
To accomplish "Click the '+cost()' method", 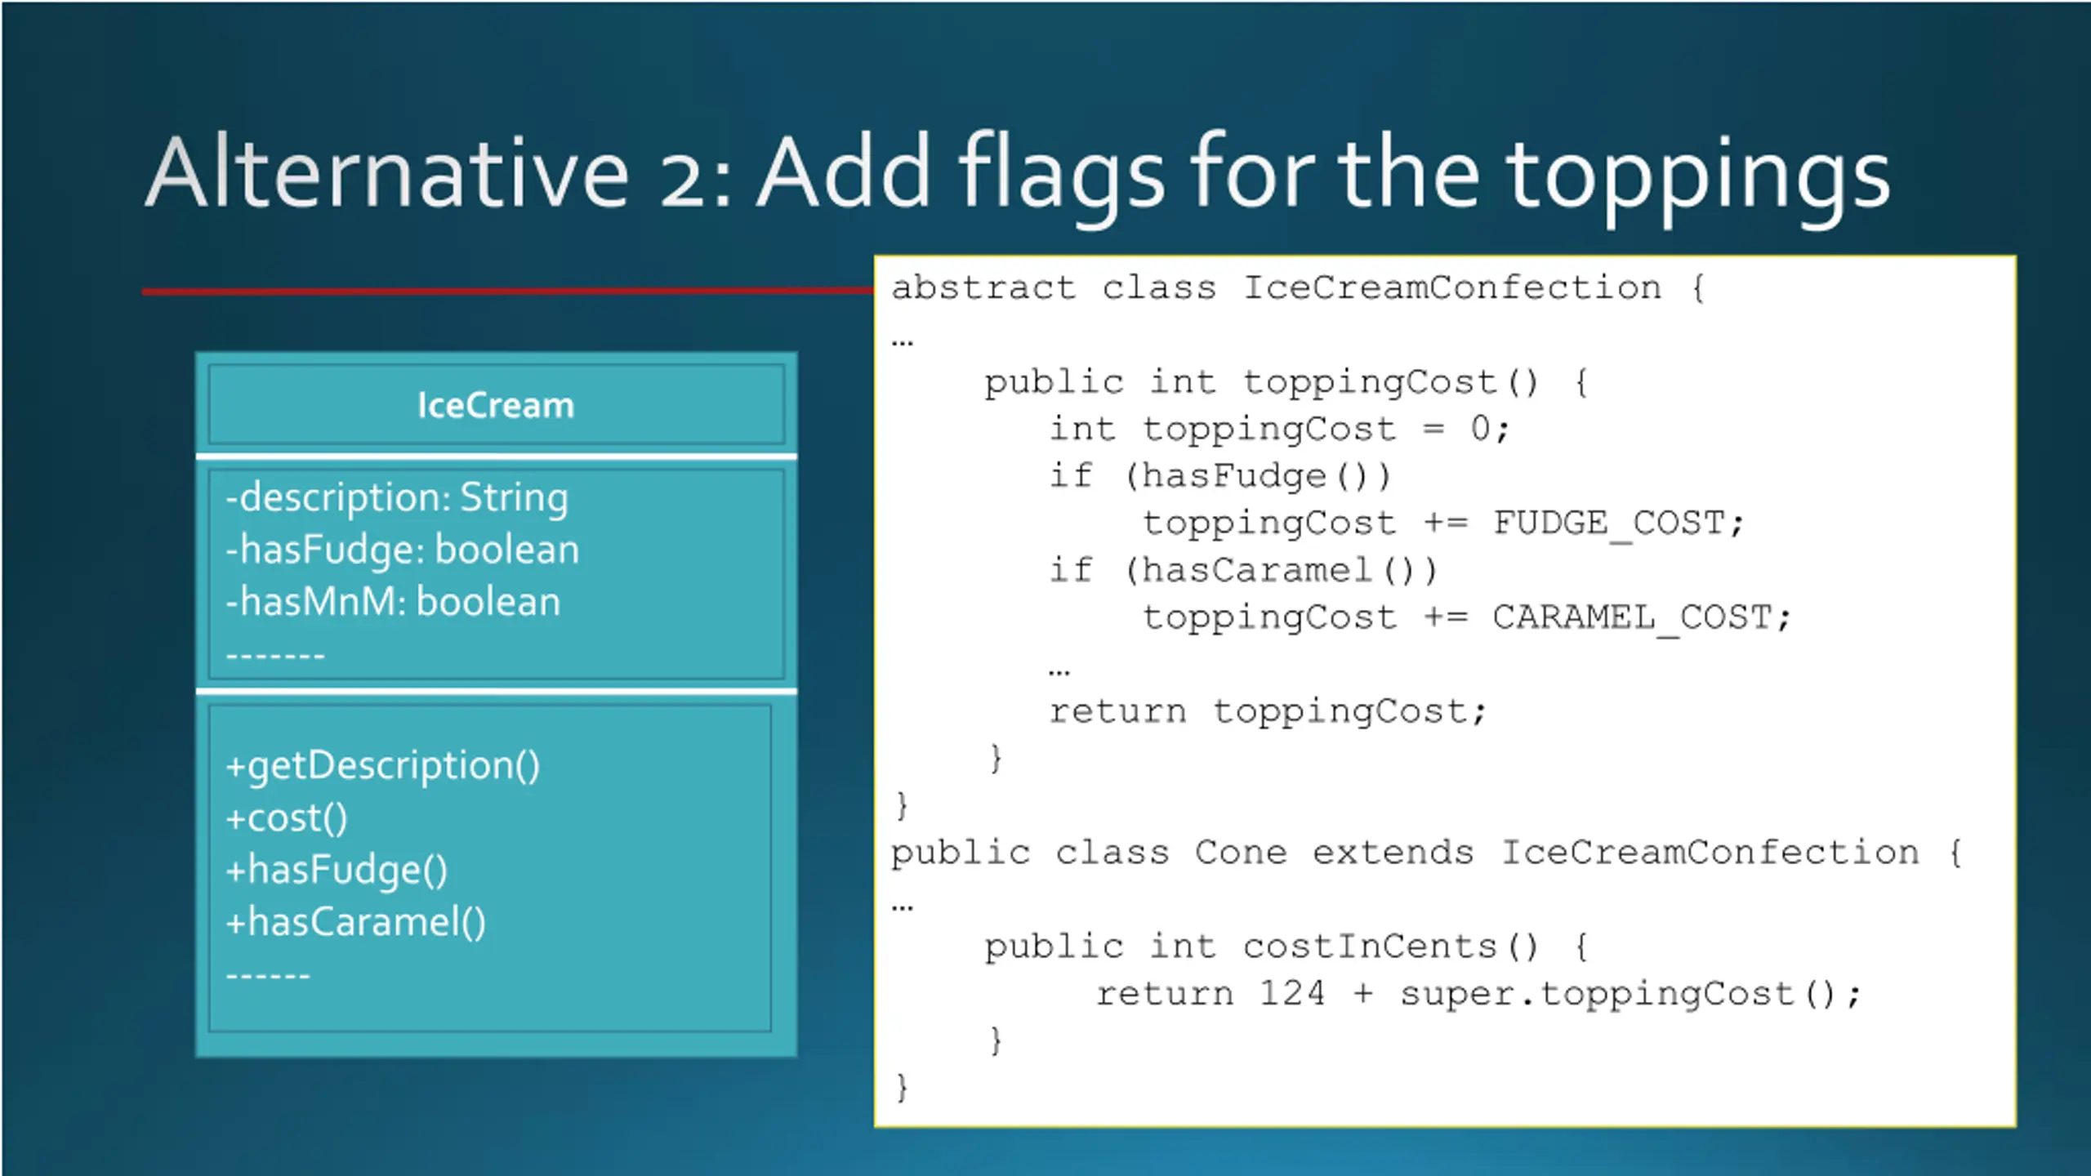I will (x=287, y=818).
